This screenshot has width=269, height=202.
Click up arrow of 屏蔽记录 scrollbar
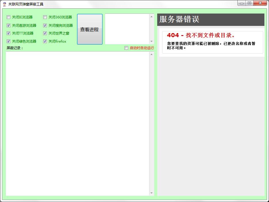[x=151, y=54]
